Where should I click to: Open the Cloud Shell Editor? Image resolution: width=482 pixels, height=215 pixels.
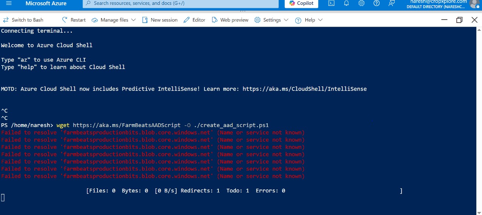pos(194,20)
